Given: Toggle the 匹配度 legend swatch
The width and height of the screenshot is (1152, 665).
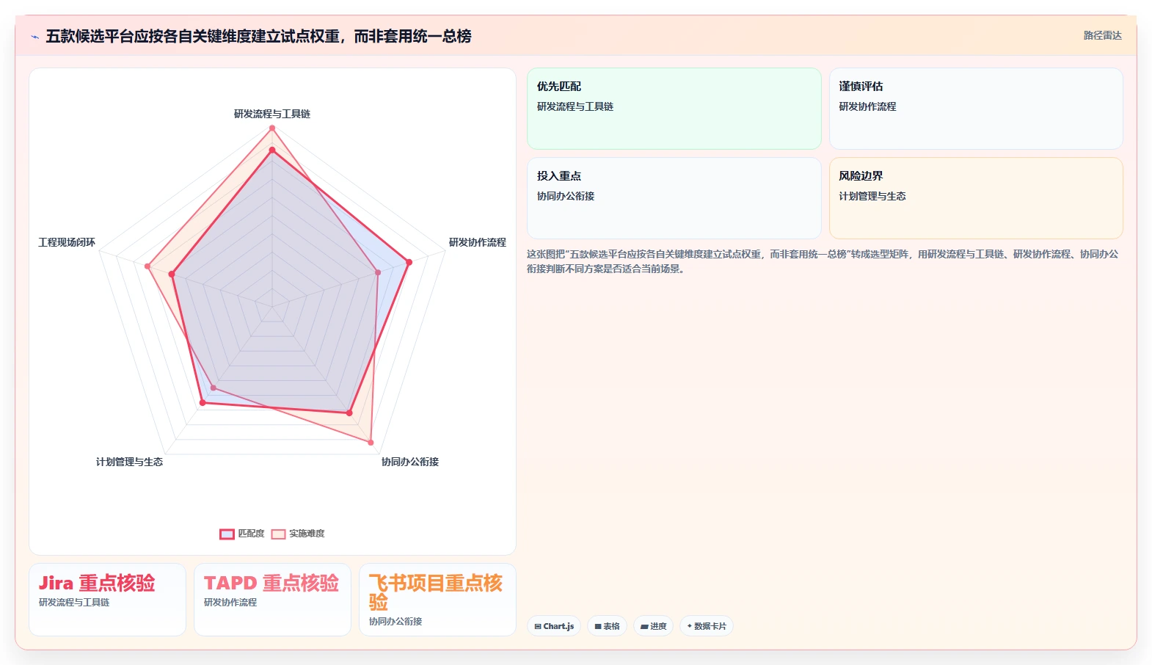Looking at the screenshot, I should tap(227, 534).
